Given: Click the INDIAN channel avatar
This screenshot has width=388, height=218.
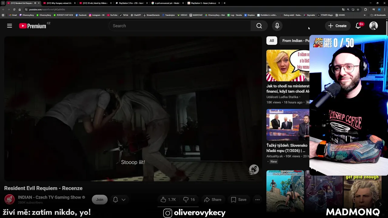Looking at the screenshot, I should (x=9, y=199).
